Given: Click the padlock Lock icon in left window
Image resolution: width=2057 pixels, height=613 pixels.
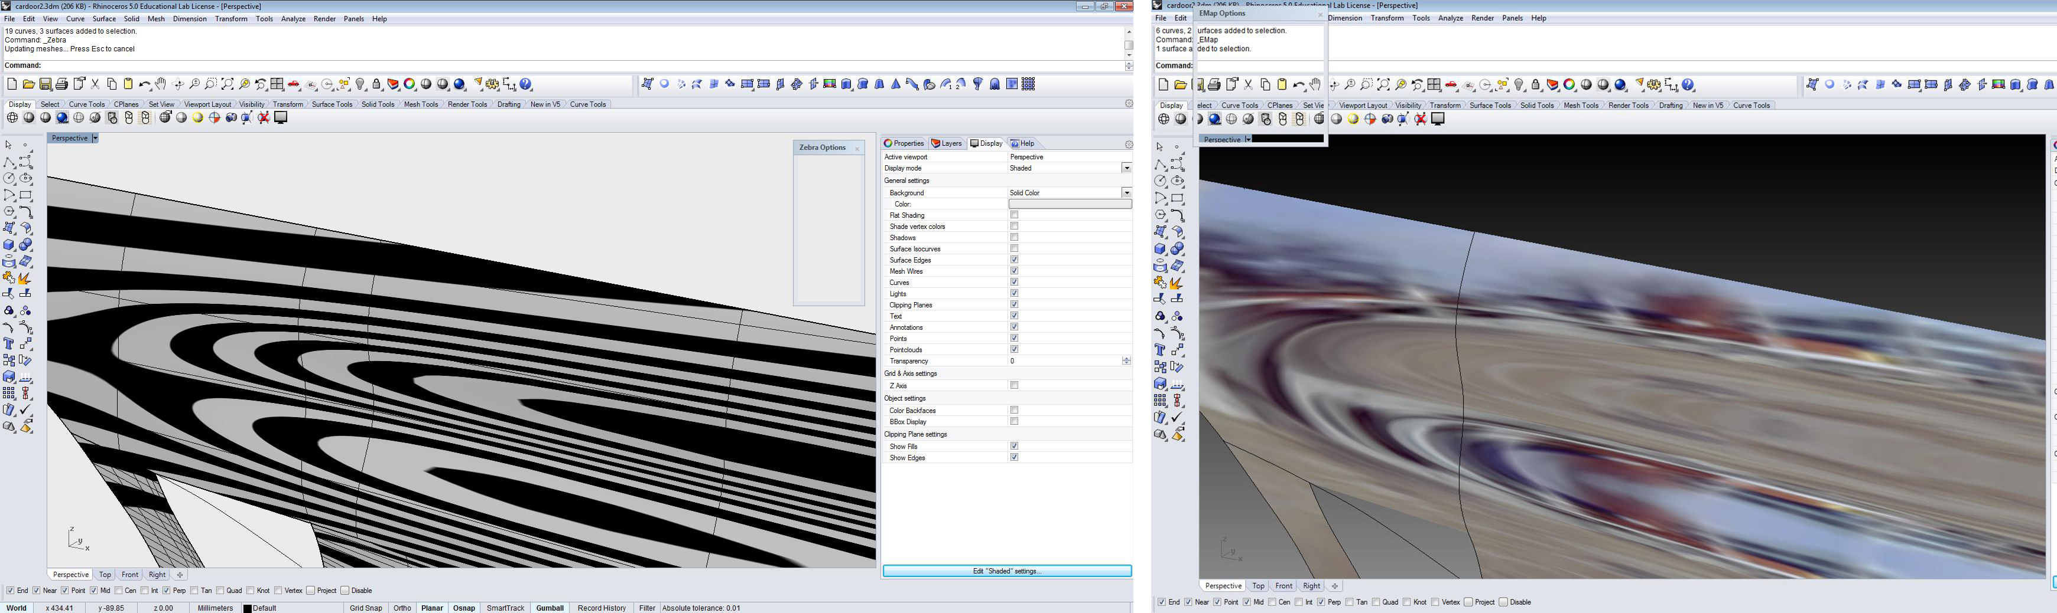Looking at the screenshot, I should [377, 84].
